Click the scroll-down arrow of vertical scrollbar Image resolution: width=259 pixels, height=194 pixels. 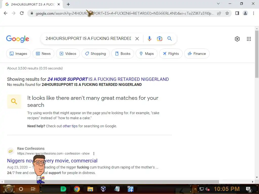pyautogui.click(x=257, y=178)
